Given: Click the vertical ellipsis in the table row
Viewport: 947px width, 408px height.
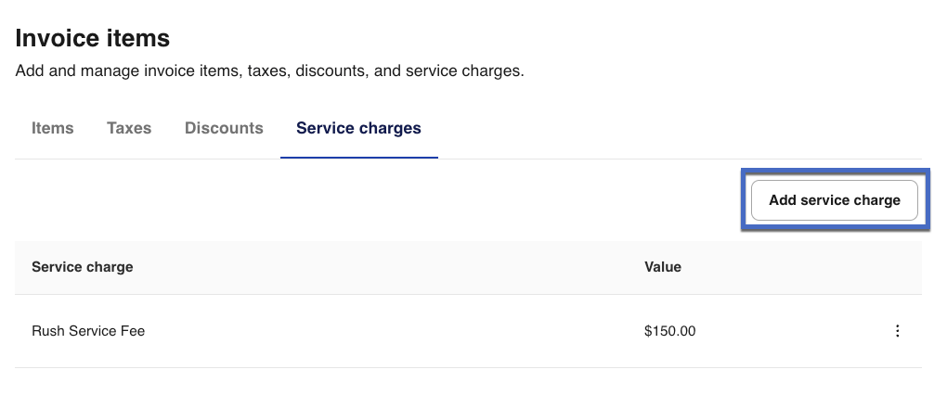Looking at the screenshot, I should [897, 331].
